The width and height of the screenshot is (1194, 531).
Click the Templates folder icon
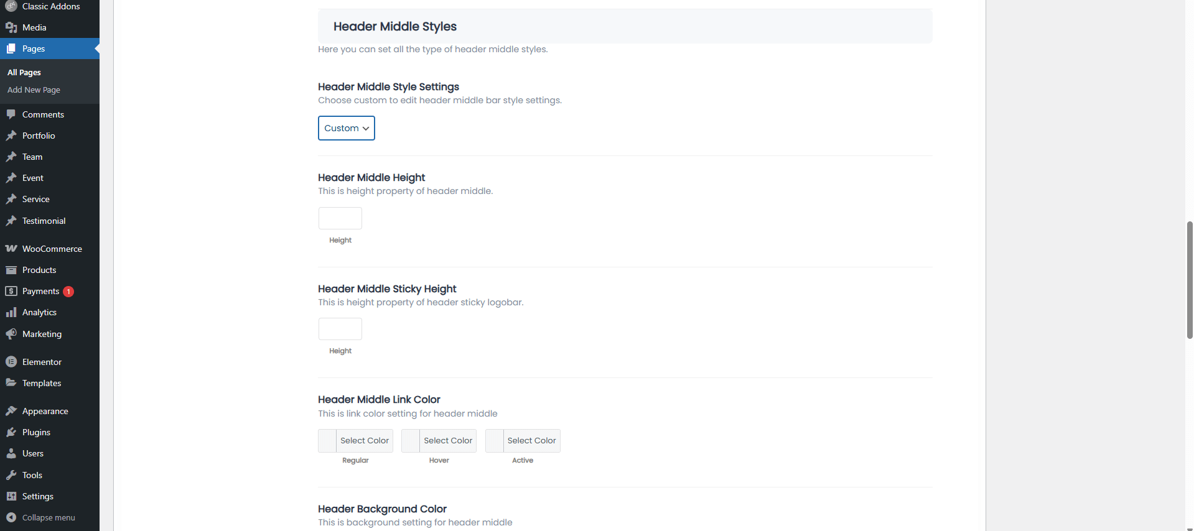(x=11, y=383)
